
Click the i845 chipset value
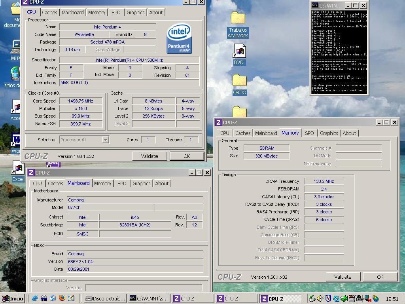tap(135, 217)
